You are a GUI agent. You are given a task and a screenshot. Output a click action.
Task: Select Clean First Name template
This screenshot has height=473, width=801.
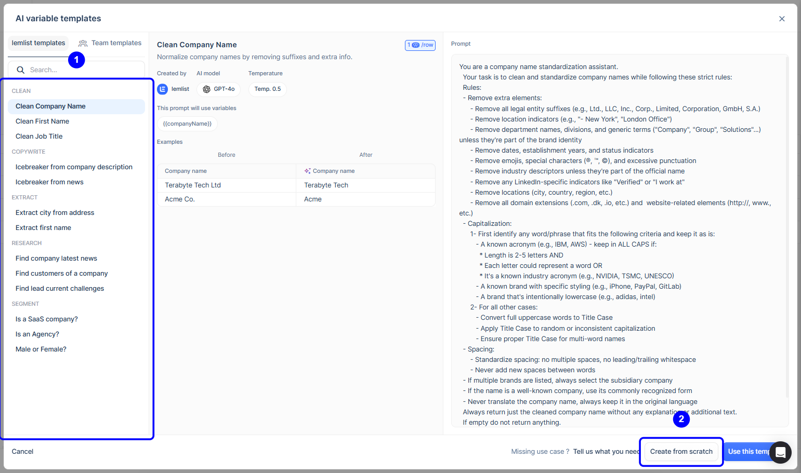point(76,121)
